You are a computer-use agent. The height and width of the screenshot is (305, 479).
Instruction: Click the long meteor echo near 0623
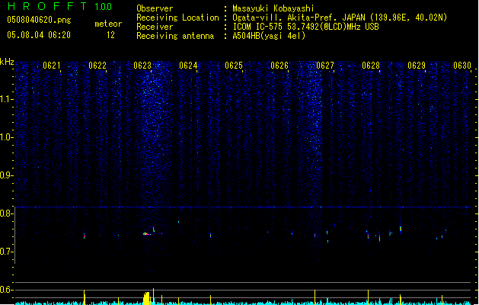[147, 234]
